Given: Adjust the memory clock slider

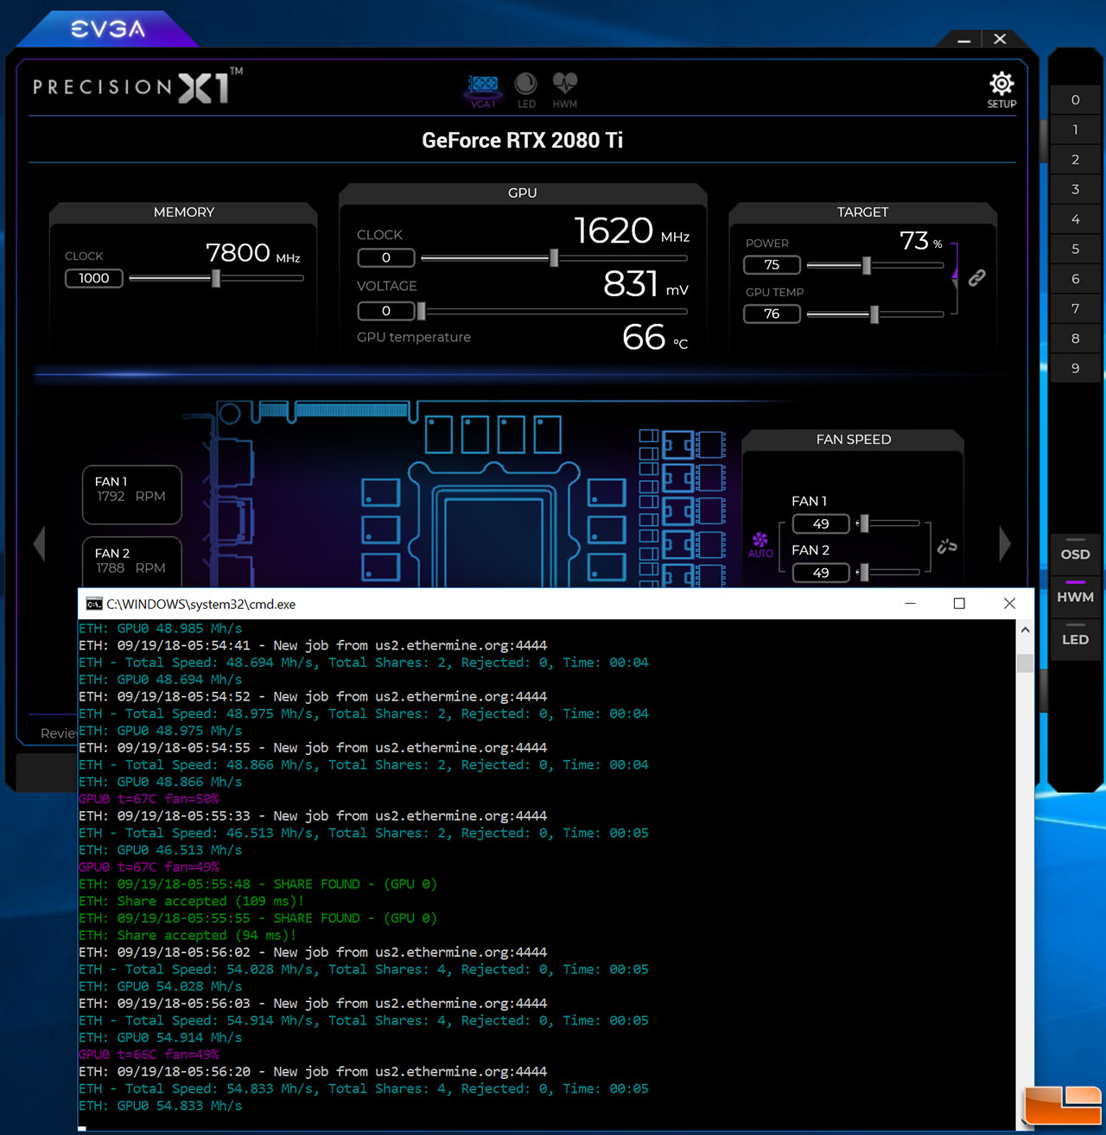Looking at the screenshot, I should click(216, 278).
